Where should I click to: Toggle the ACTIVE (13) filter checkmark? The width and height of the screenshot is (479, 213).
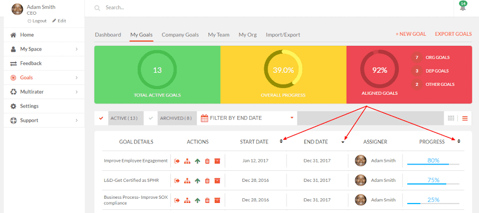point(101,118)
